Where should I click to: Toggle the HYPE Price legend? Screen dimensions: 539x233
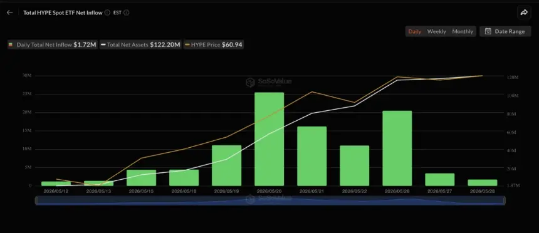click(x=214, y=44)
